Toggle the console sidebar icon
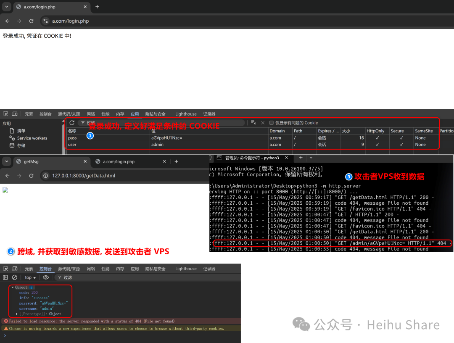Image resolution: width=454 pixels, height=343 pixels. (x=5, y=277)
